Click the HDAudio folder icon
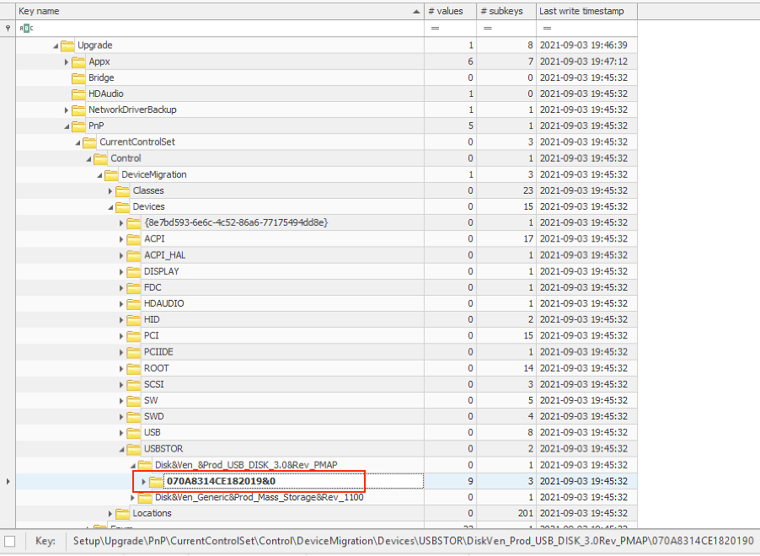The image size is (760, 556). (x=78, y=94)
